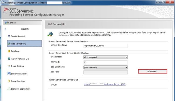175x101 pixels.
Task: Click the E-mail Settings envelope icon
Action: [9, 66]
